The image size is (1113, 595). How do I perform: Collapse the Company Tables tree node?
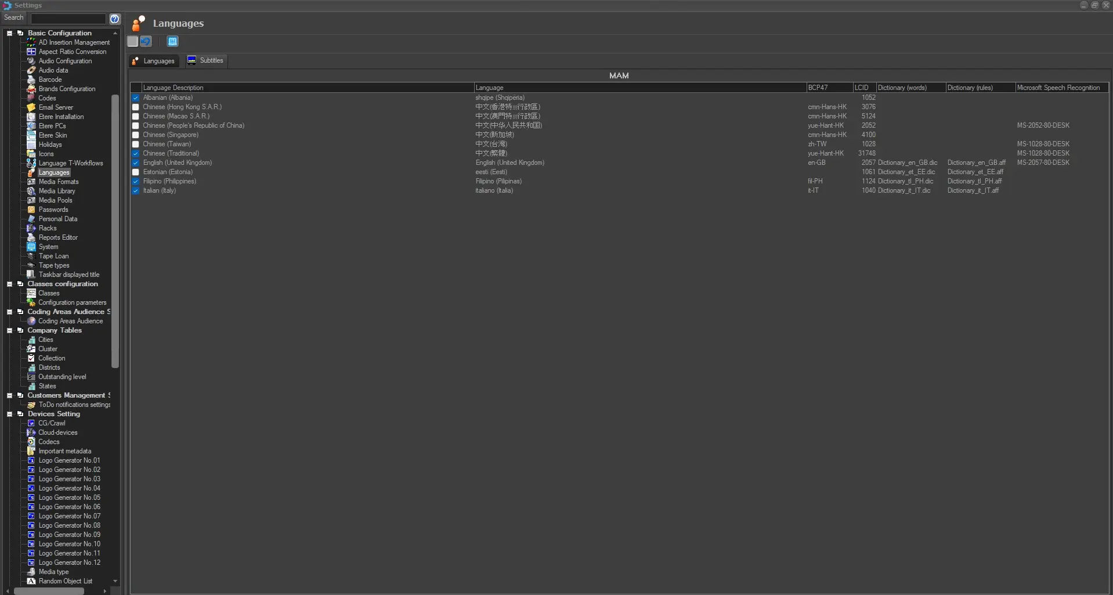(x=9, y=330)
